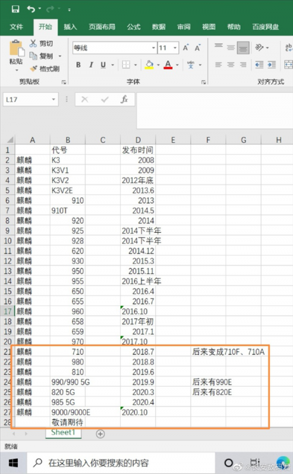The image size is (293, 474).
Task: Click the Save icon in quick access toolbar
Action: coord(15,9)
